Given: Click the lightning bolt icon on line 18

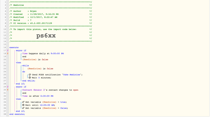Looking at the screenshot, I should tap(8, 53).
